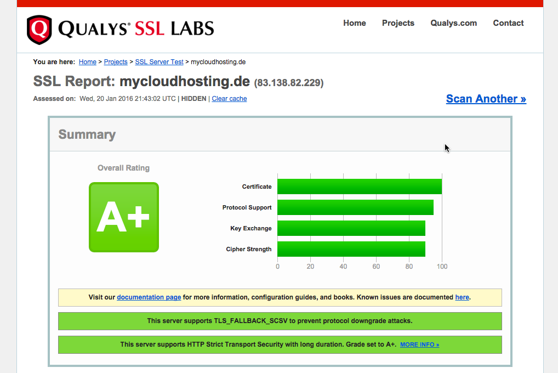Select the IP address 83.138.82.229

[289, 83]
